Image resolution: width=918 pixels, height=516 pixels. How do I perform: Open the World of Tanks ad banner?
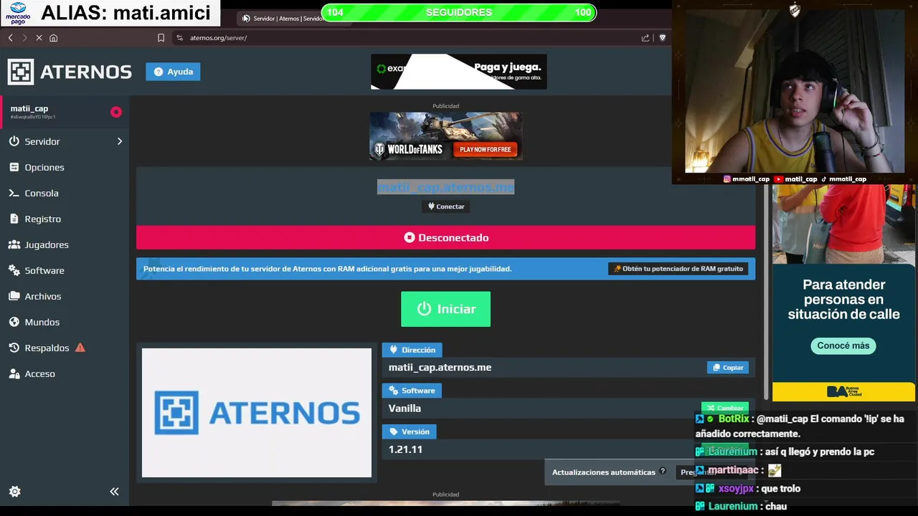point(446,136)
